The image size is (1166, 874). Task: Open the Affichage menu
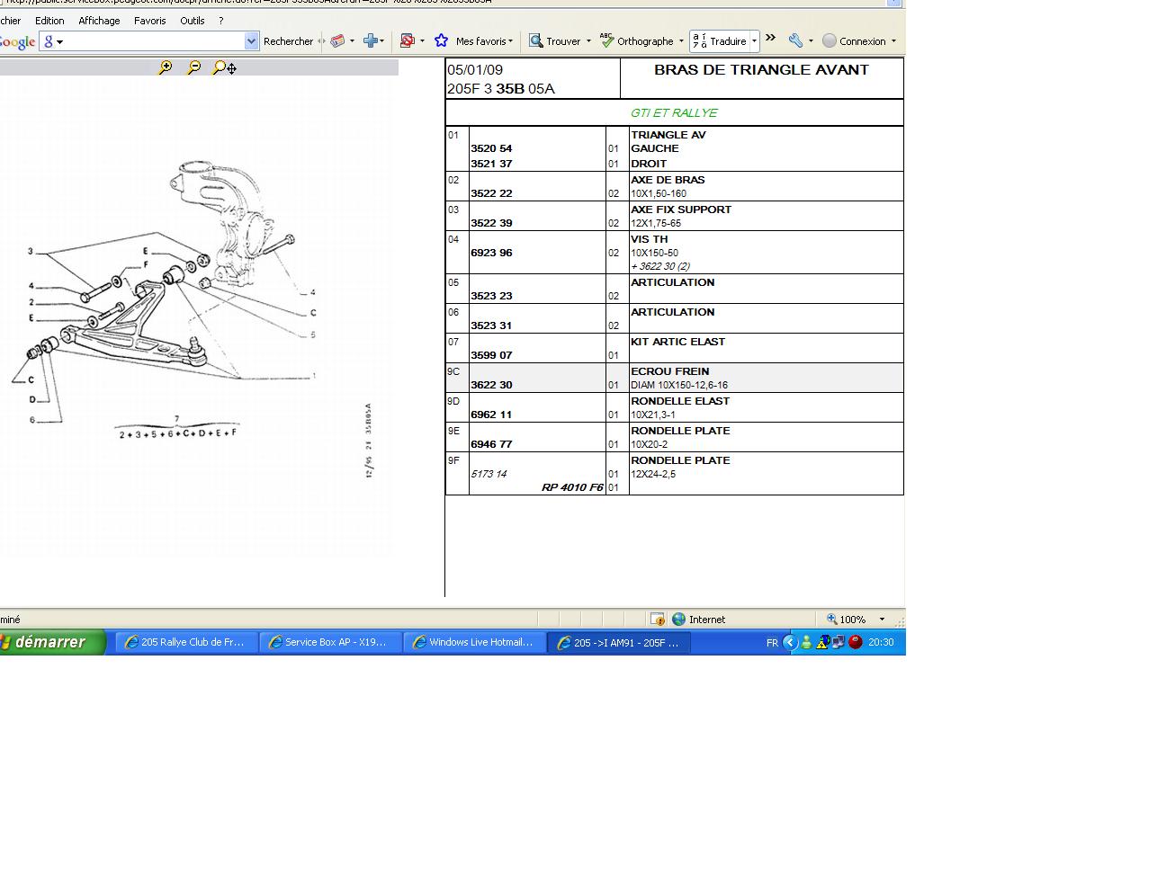coord(99,21)
